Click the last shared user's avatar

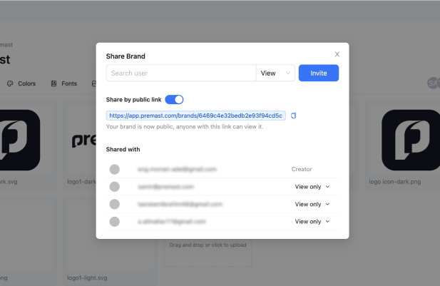point(115,221)
